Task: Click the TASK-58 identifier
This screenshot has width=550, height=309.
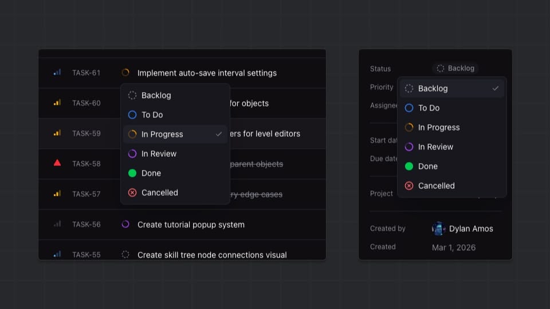Action: point(87,164)
